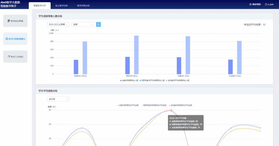Click the power icon next to u_test
This screenshot has width=279, height=146.
[x=266, y=4]
